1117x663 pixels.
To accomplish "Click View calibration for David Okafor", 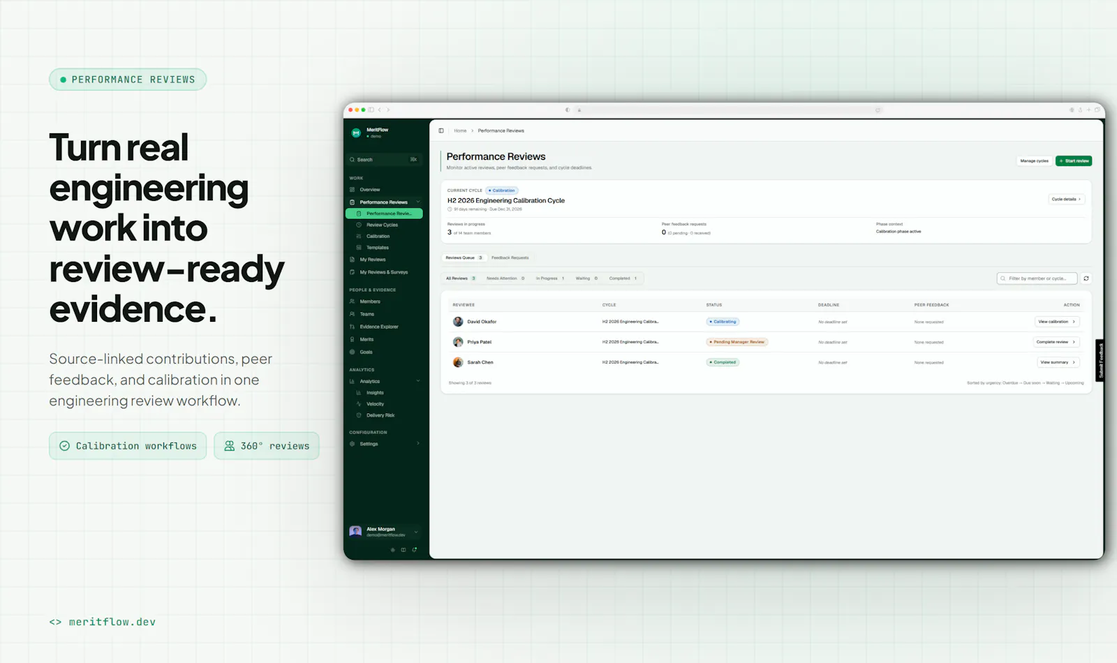I will pyautogui.click(x=1057, y=322).
